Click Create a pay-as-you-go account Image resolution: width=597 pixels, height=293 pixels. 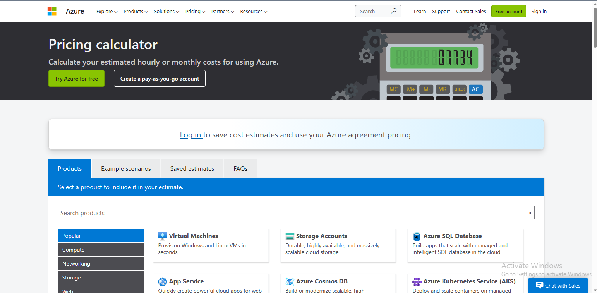(x=160, y=79)
